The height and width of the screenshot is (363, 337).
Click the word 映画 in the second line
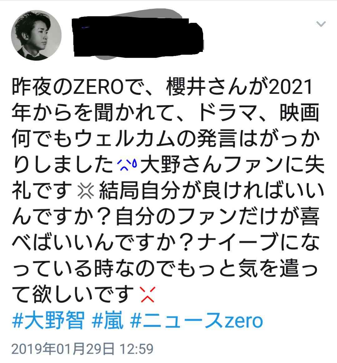point(300,113)
